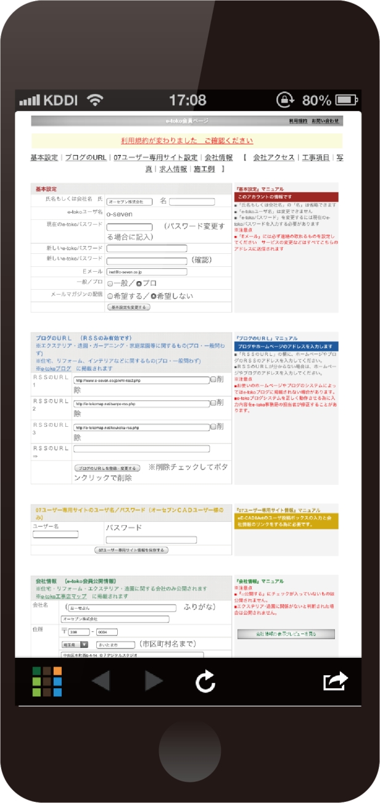Click the Eメール input field
Screen dimensions: 380x803
[146, 271]
